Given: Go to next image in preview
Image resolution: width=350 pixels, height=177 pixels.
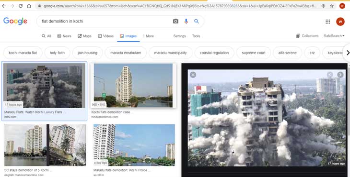Looking at the screenshot, I should pyautogui.click(x=340, y=75).
